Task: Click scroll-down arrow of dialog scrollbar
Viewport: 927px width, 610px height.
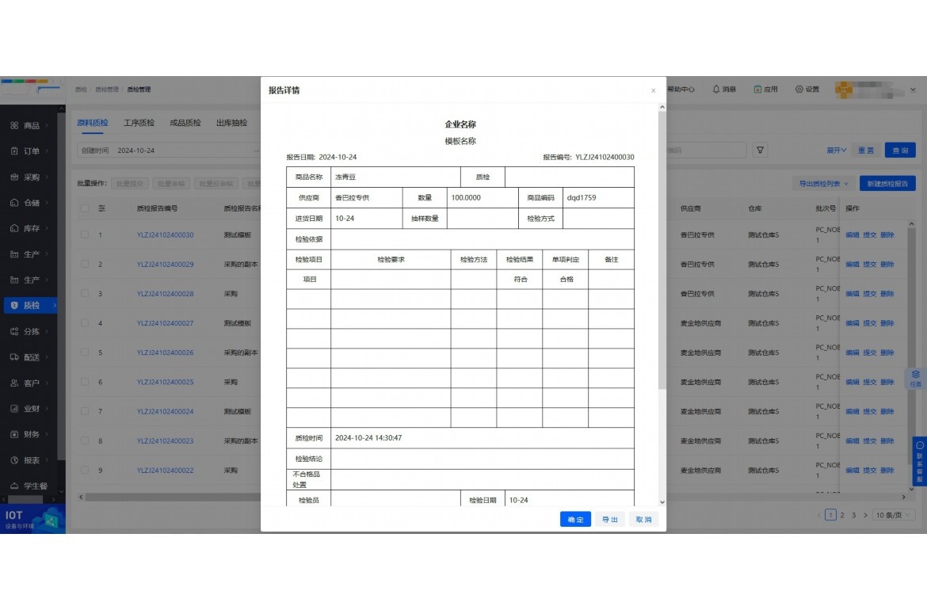Action: (x=662, y=501)
